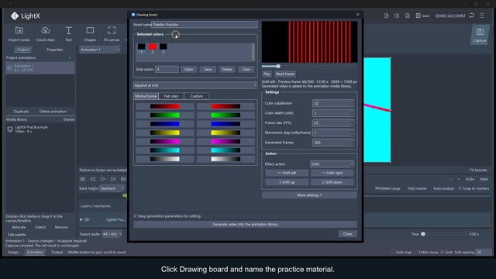Open the Append at end dropdown
This screenshot has width=496, height=279.
pos(195,85)
